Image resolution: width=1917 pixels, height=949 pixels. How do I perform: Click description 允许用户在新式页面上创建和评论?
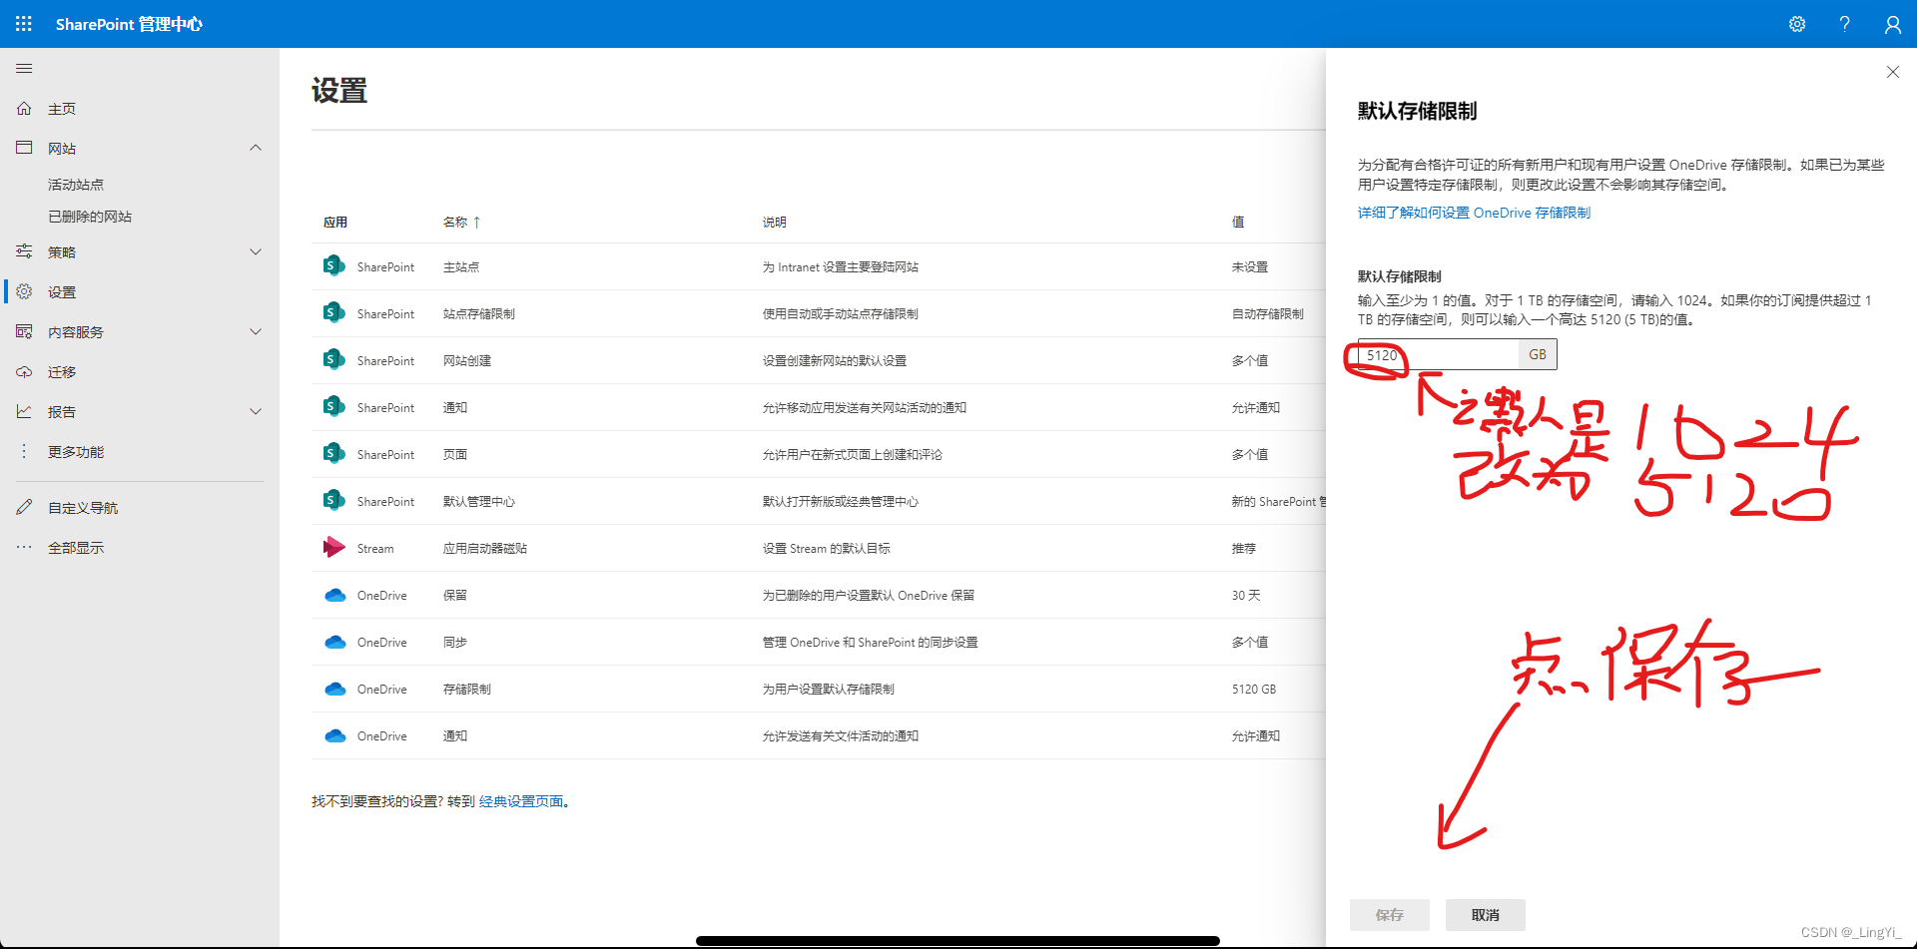pyautogui.click(x=853, y=455)
